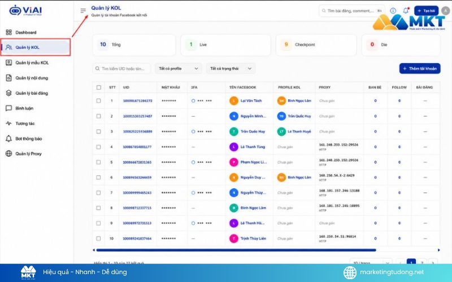Click the 2FA reveal icon in row 1
This screenshot has width=452, height=282.
(193, 101)
